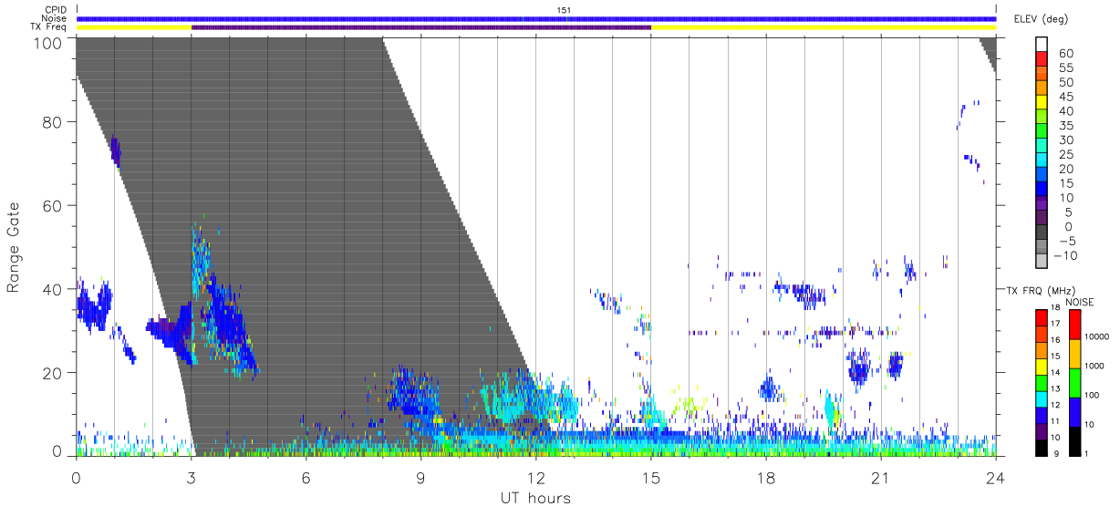The width and height of the screenshot is (1120, 517).
Task: Click the ELEV legend value '55'
Action: tap(1066, 67)
